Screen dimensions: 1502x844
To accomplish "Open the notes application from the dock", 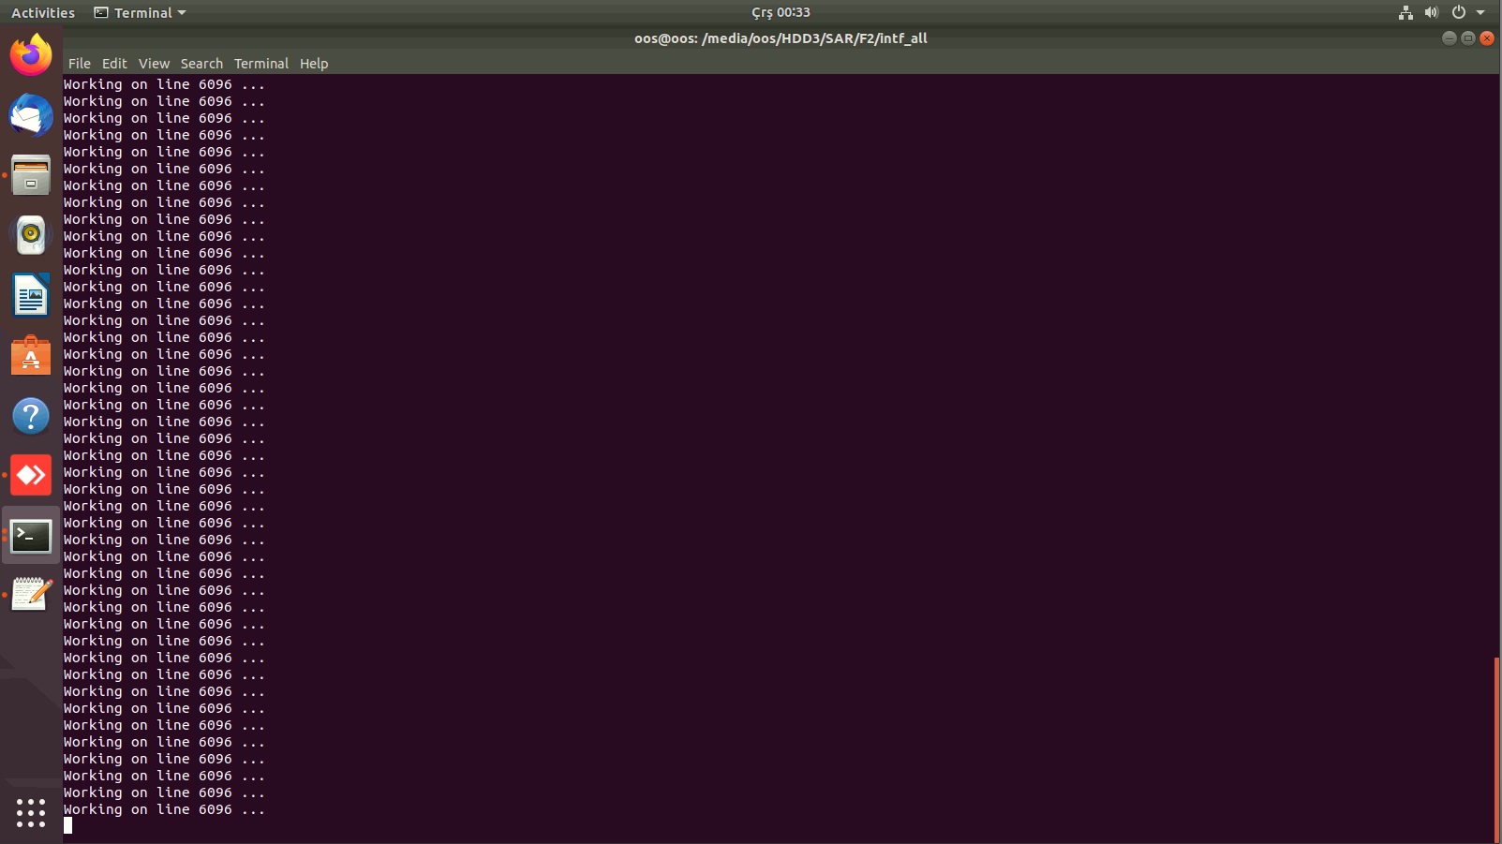I will point(31,593).
